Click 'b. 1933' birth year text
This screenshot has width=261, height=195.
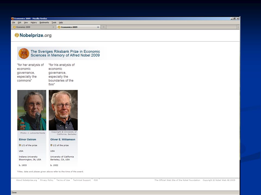tap(23, 165)
